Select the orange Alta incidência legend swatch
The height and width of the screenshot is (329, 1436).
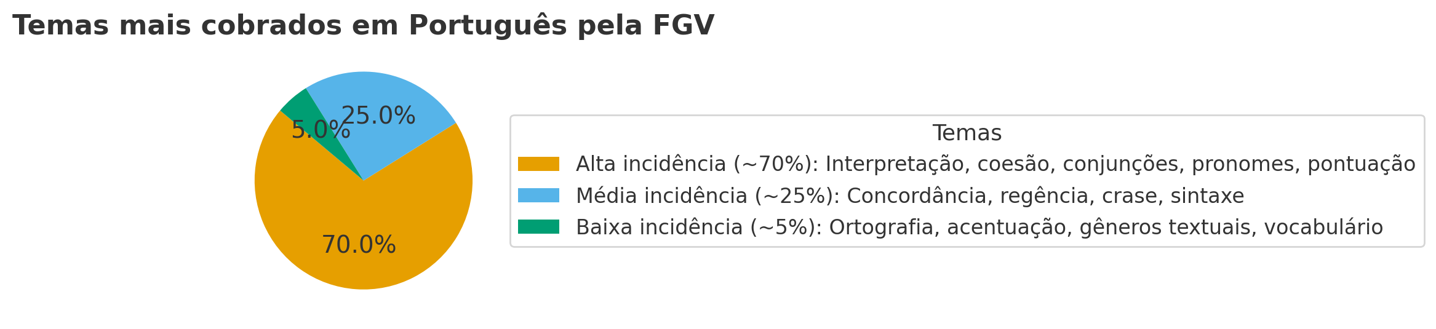tap(538, 164)
